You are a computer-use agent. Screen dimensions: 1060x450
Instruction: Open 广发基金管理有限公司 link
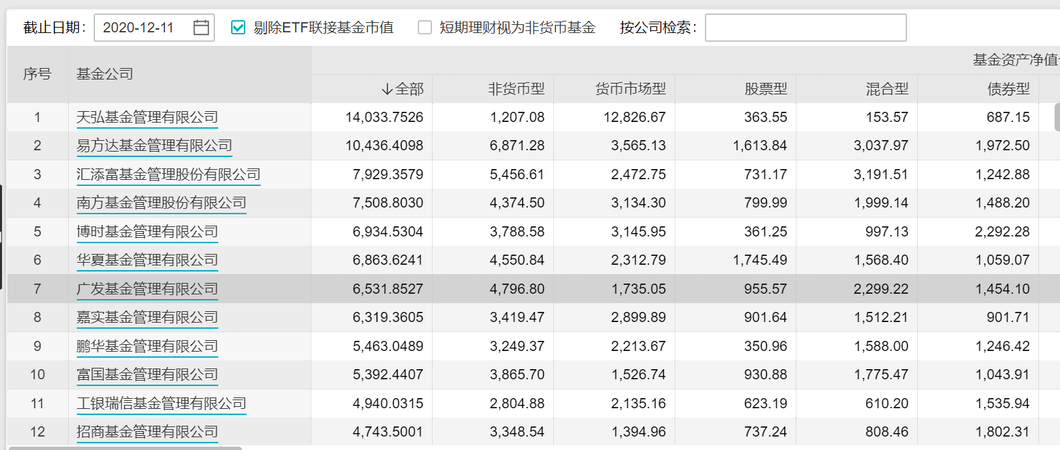(147, 289)
